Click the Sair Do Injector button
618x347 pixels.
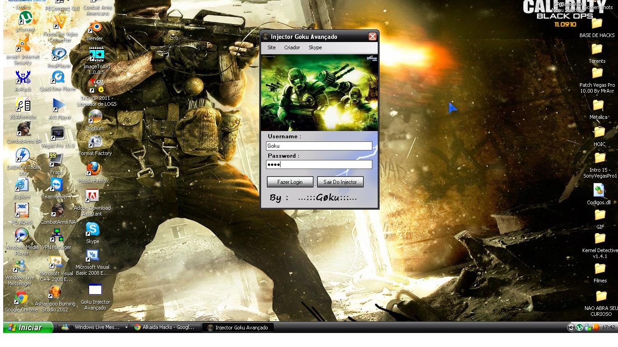[x=340, y=182]
